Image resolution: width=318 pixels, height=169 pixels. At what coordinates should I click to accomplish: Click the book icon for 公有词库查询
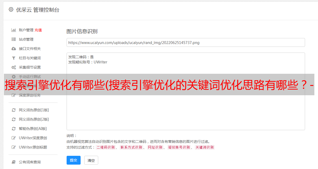click(x=14, y=162)
